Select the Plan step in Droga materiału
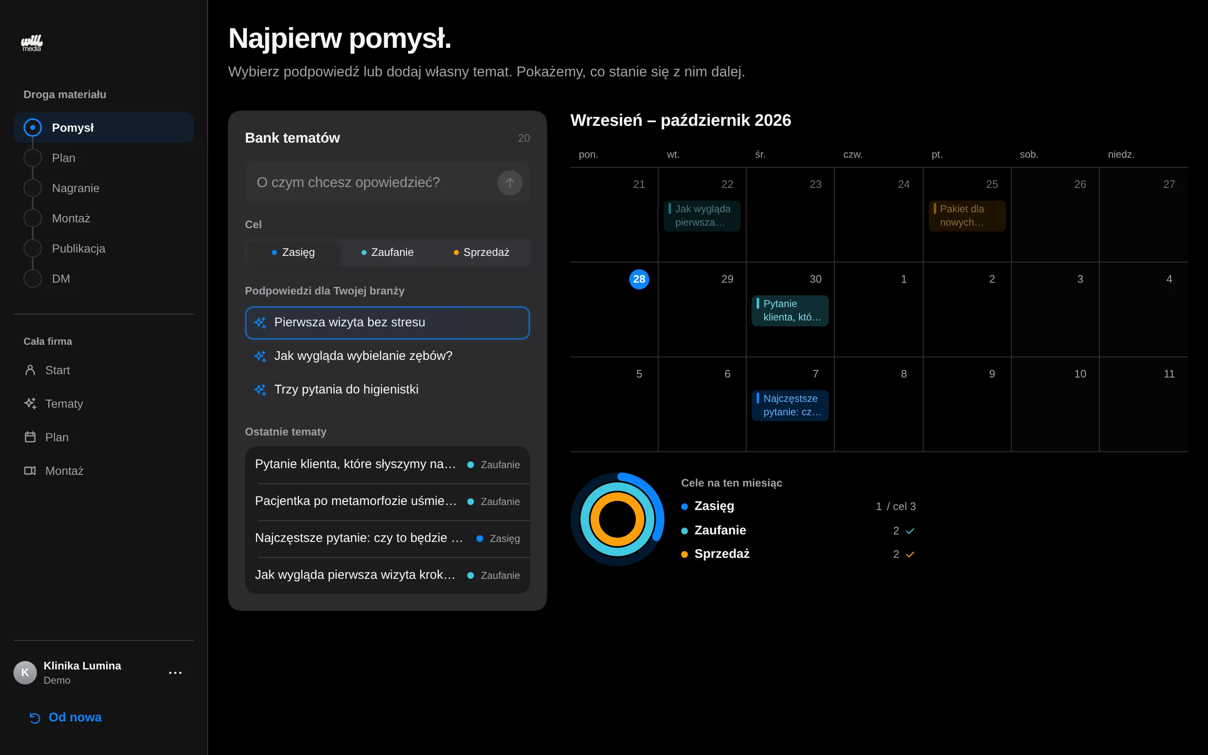This screenshot has width=1208, height=755. pyautogui.click(x=103, y=158)
